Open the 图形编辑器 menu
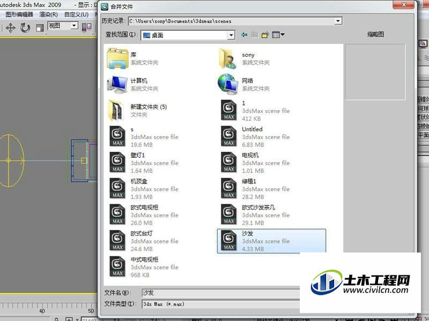 click(19, 14)
